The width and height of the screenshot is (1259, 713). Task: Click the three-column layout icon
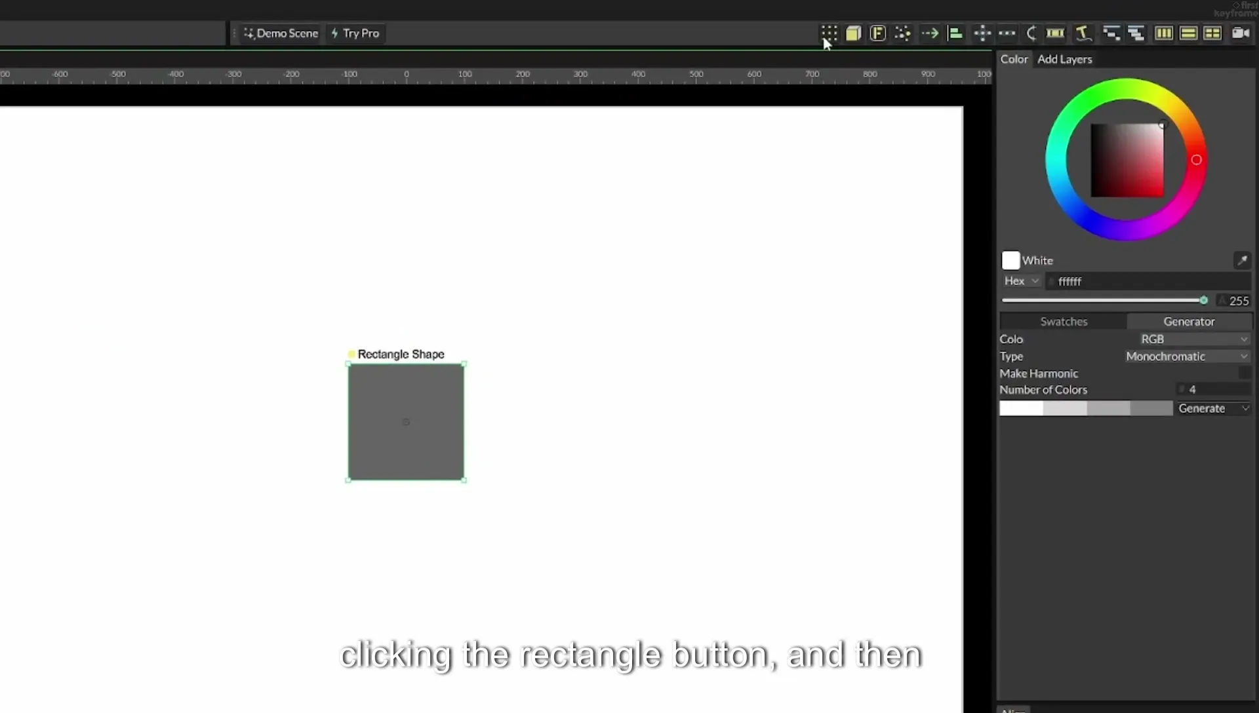1163,33
